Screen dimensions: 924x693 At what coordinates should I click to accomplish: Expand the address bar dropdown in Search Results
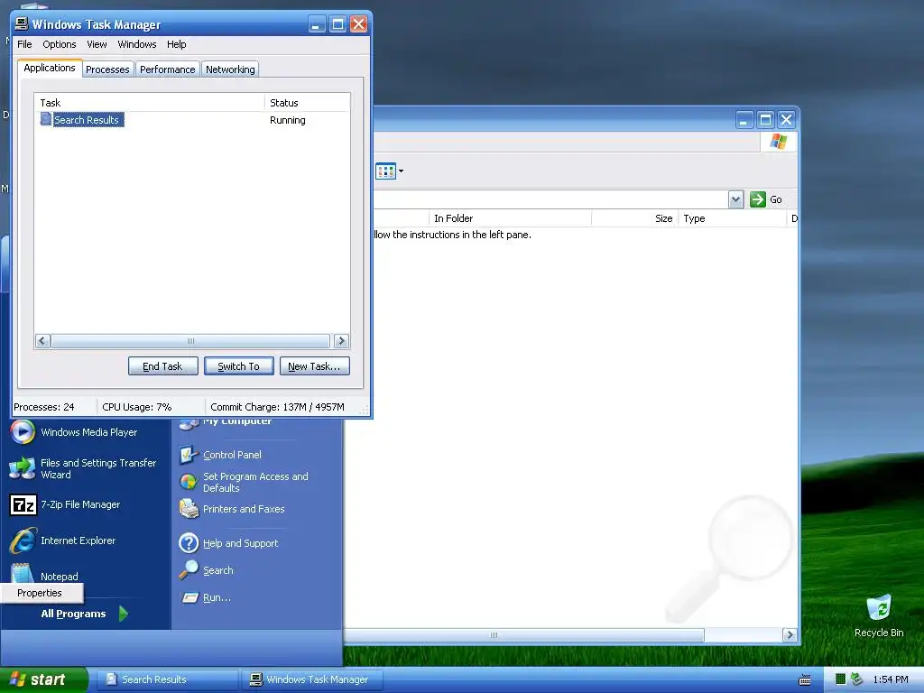pyautogui.click(x=735, y=199)
